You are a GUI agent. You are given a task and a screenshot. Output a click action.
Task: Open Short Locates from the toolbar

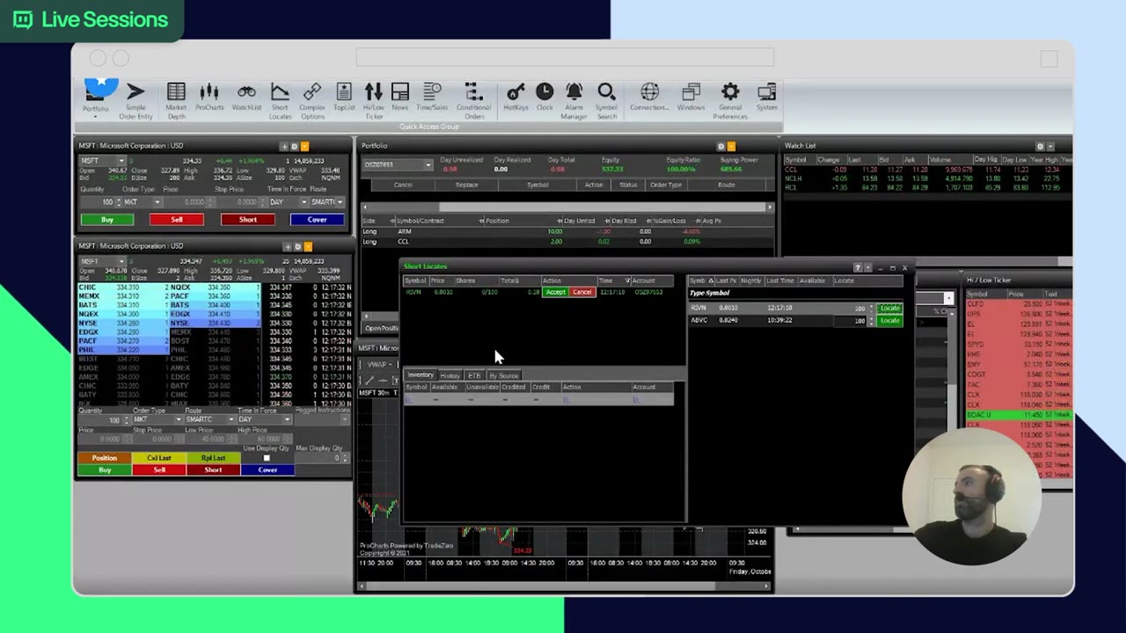pyautogui.click(x=280, y=100)
